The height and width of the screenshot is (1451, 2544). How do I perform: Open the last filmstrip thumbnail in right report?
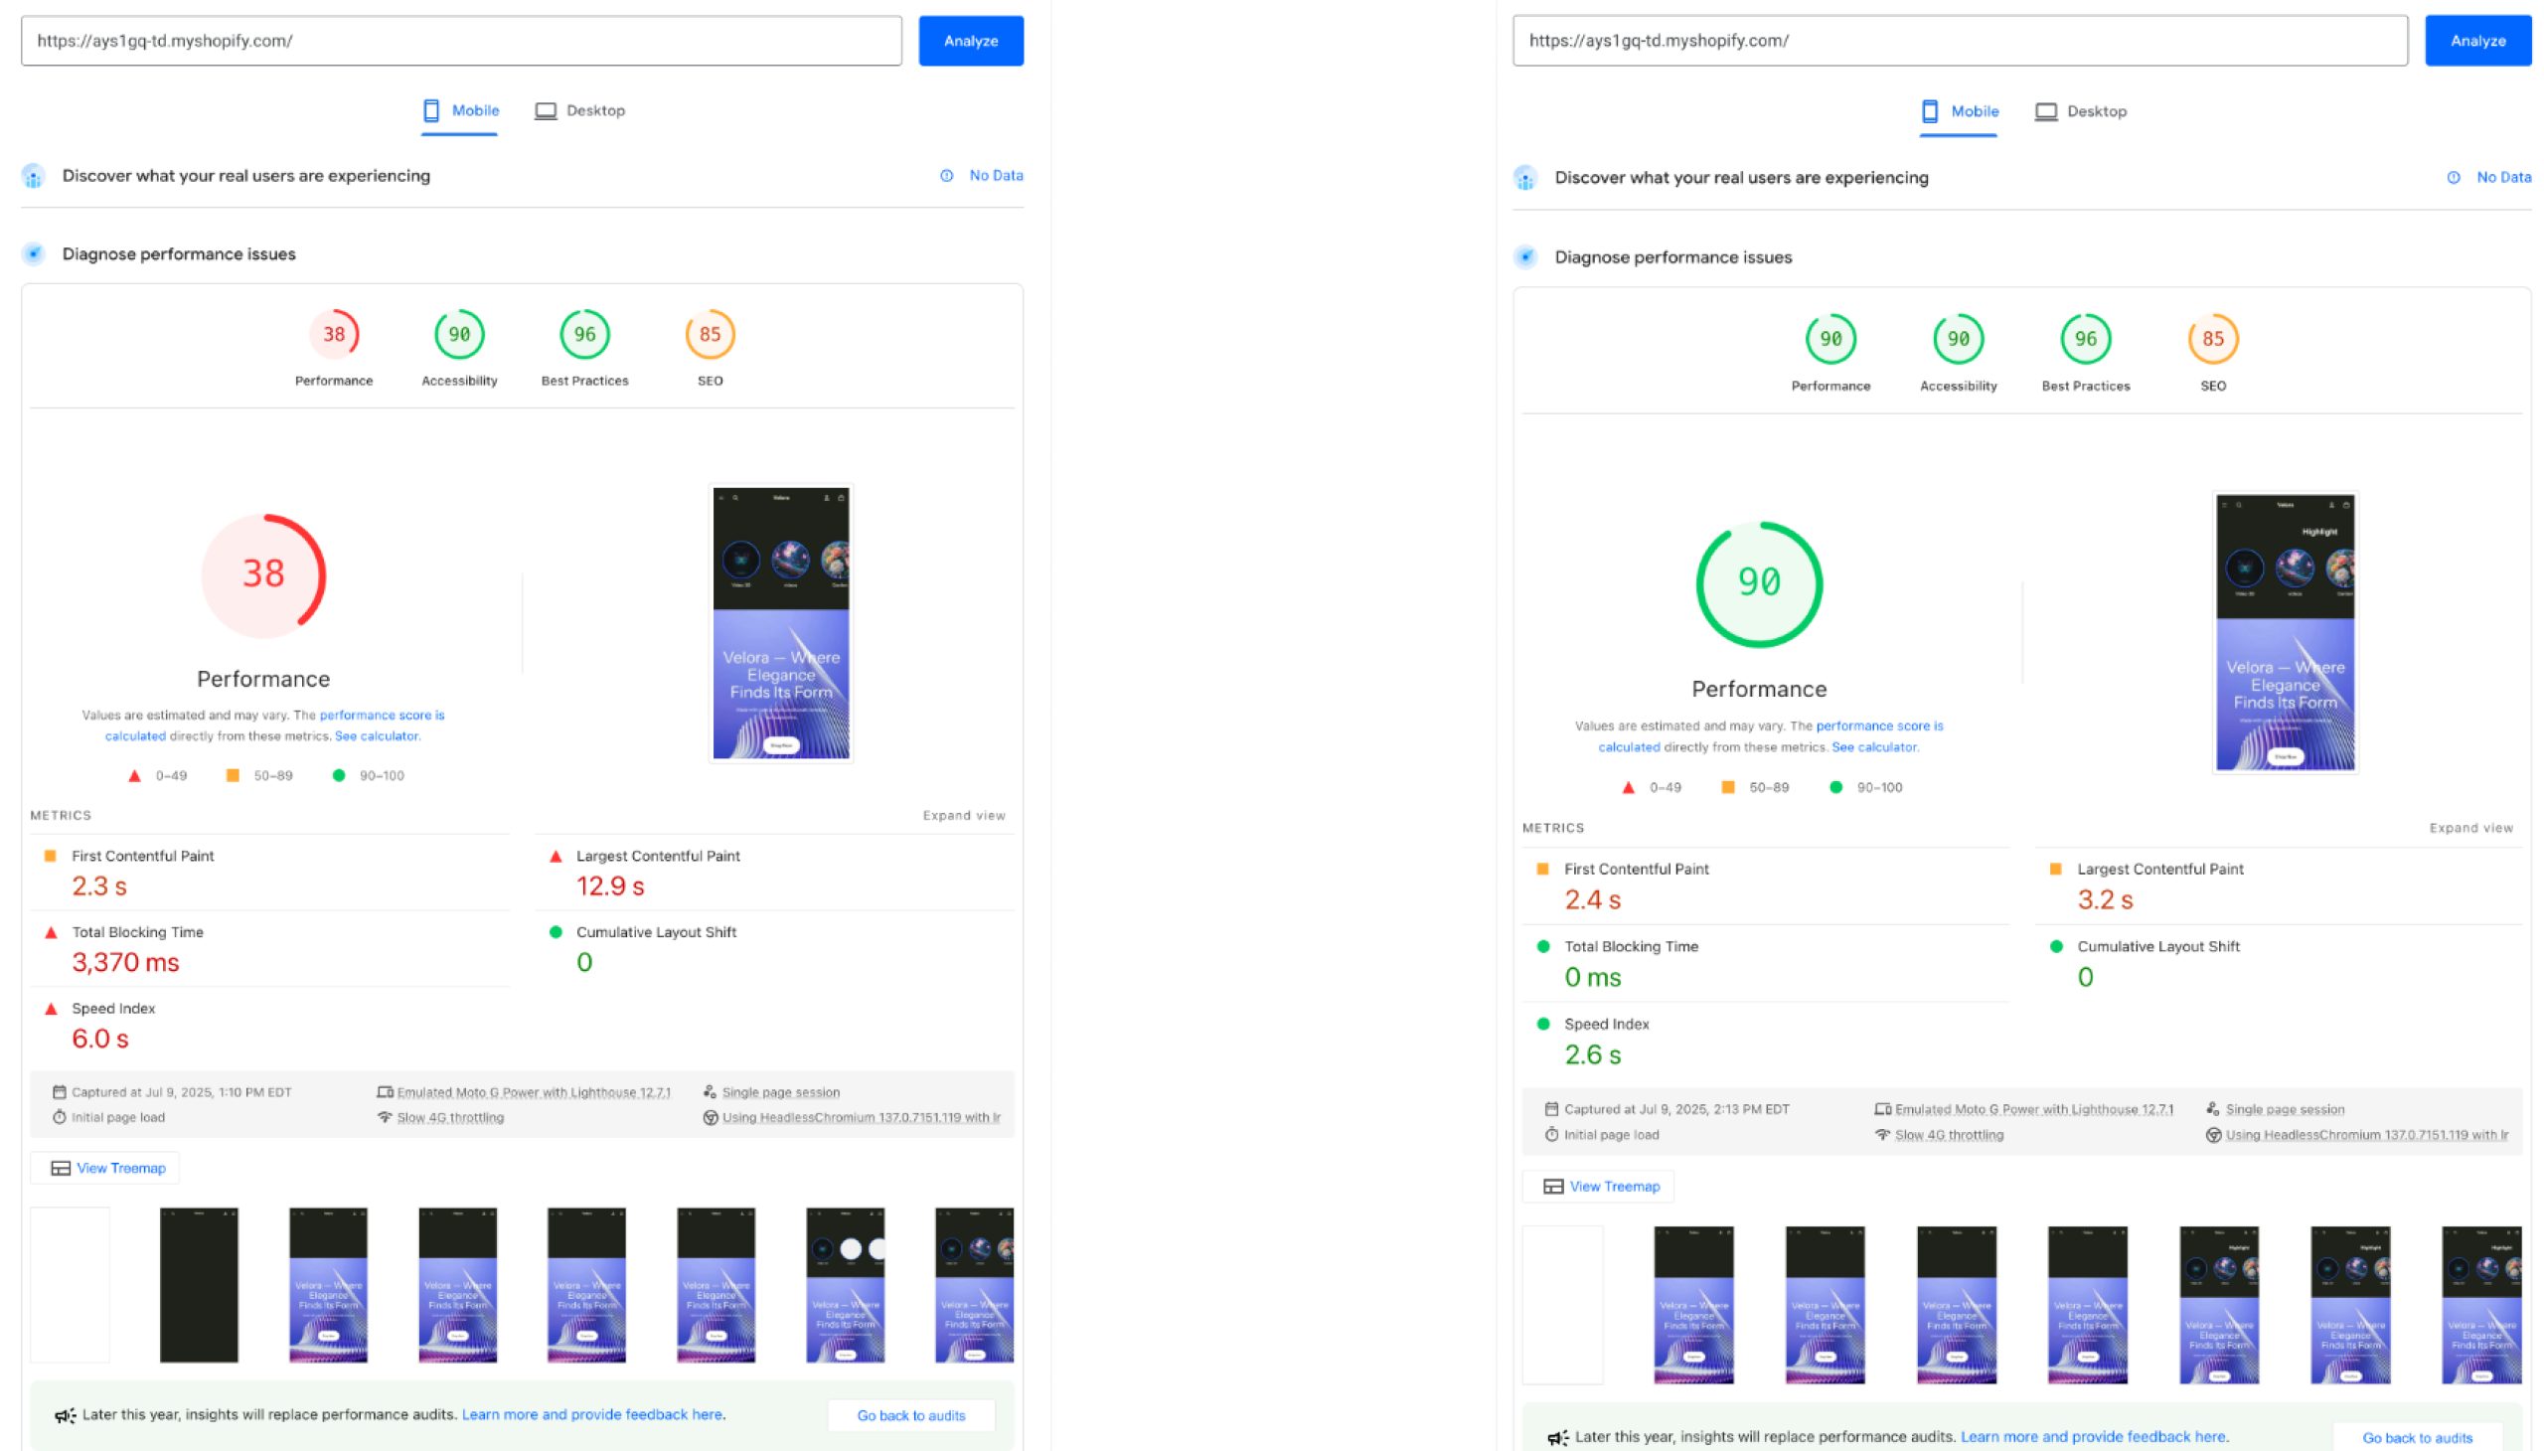[x=2480, y=1305]
